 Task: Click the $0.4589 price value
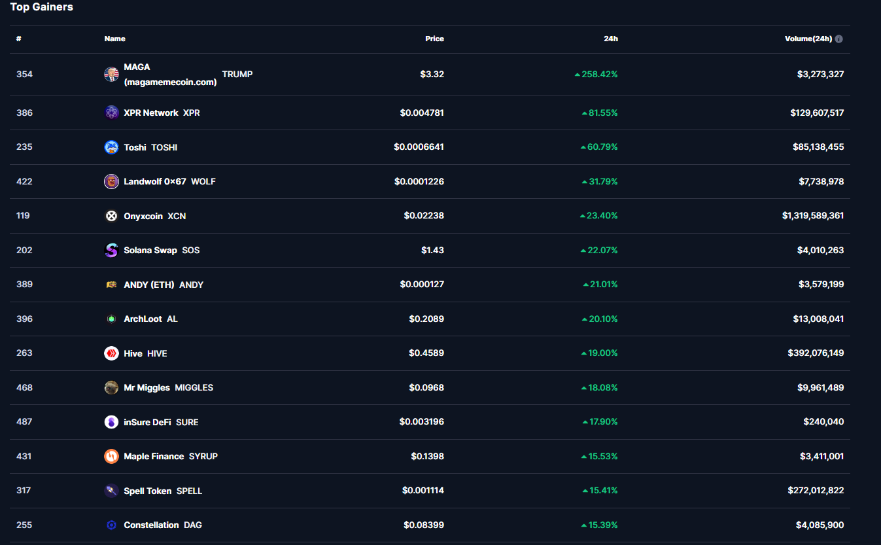(426, 353)
